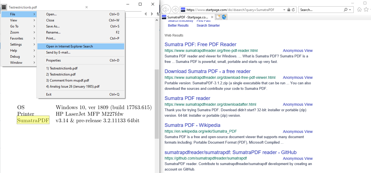Open Favorites with the star icon

[x=366, y=9]
